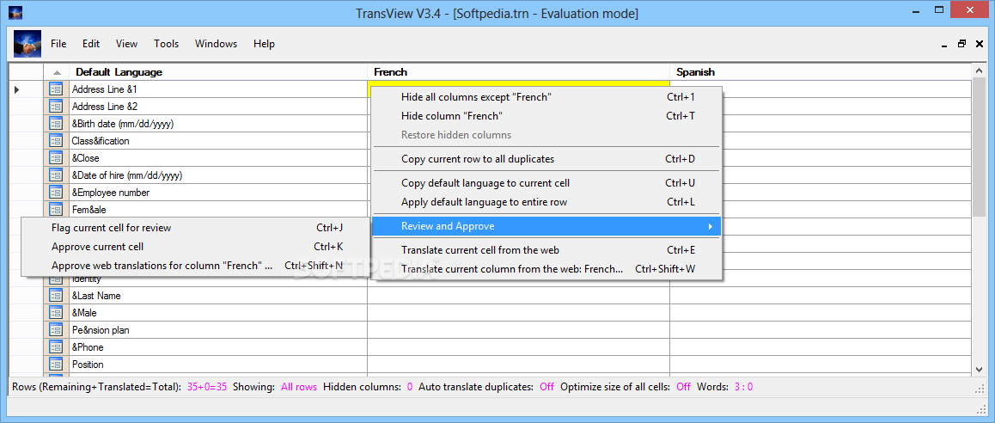Choose Approve web translations for column "French"

click(195, 266)
